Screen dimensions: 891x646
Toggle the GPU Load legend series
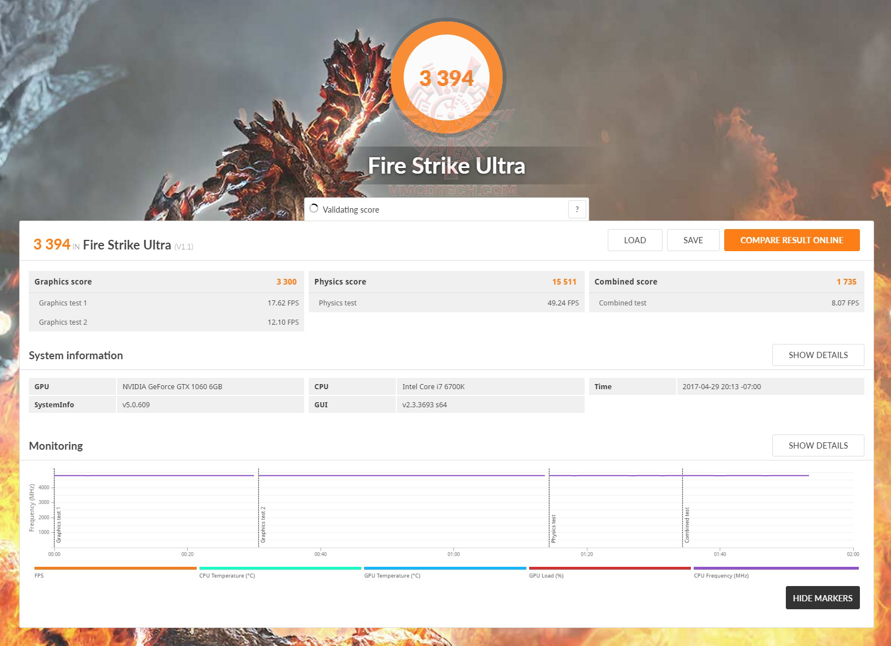click(x=609, y=572)
